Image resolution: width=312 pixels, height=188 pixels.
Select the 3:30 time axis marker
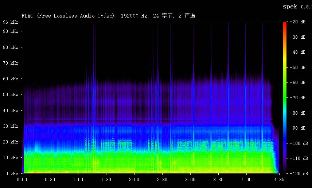(x=218, y=180)
